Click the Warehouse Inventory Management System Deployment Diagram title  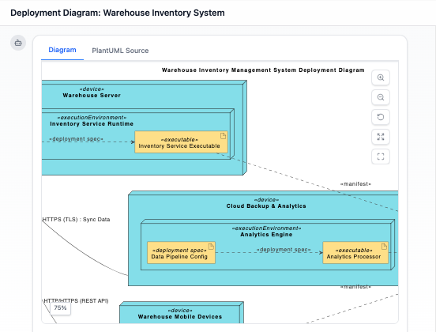tap(263, 70)
